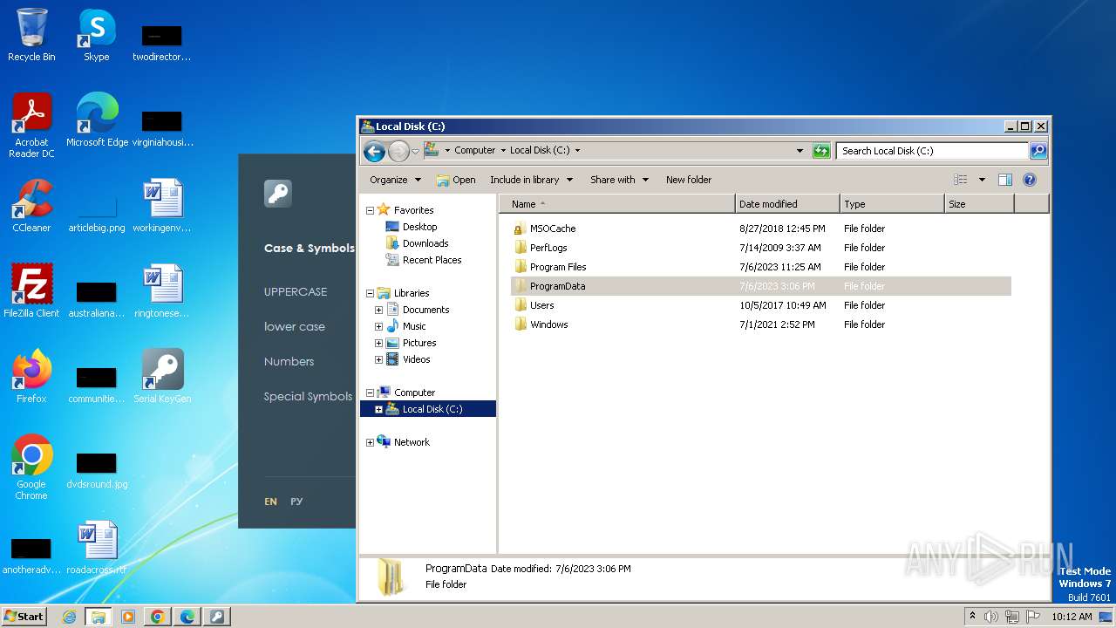This screenshot has width=1116, height=628.
Task: Open Firefox desktop shortcut
Action: pos(31,377)
